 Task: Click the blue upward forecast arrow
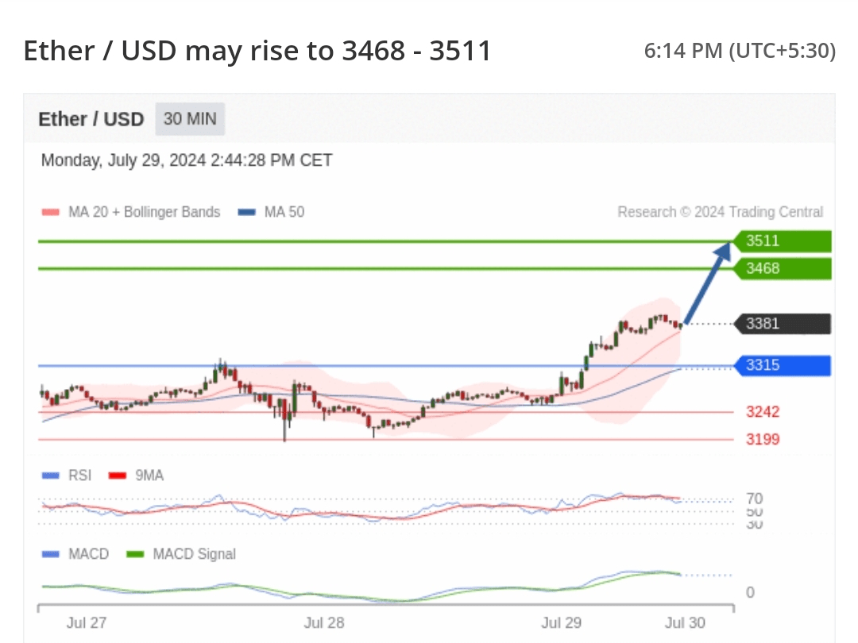coord(708,283)
